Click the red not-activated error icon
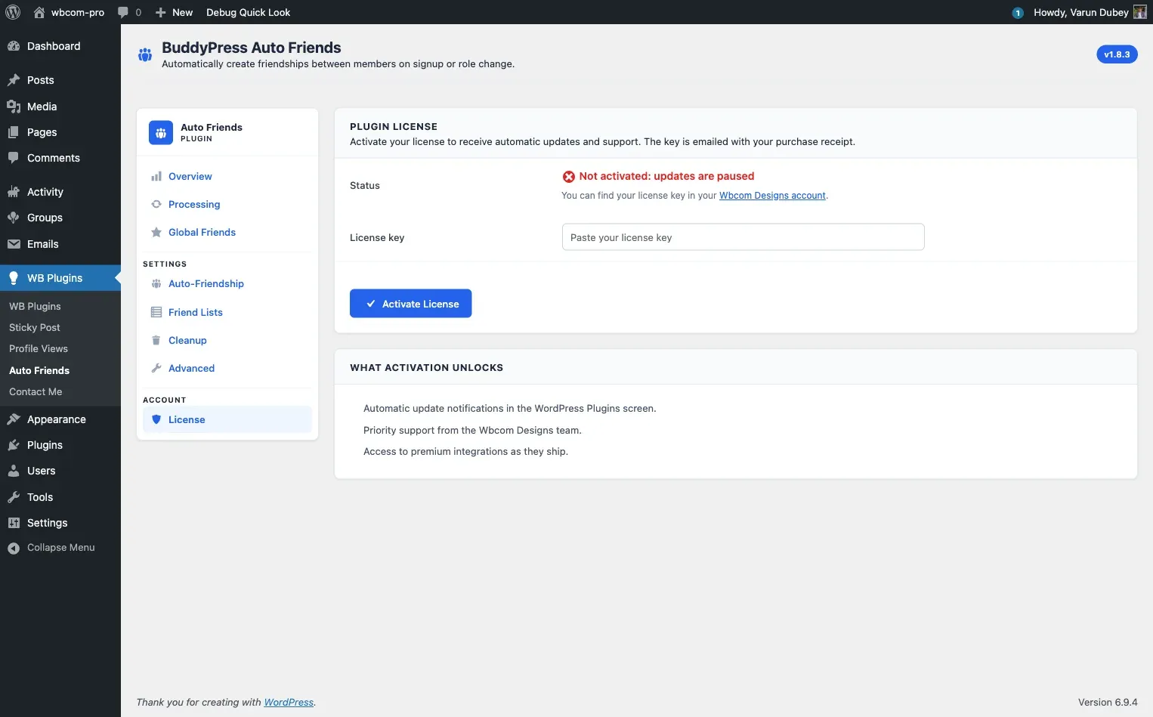This screenshot has width=1153, height=717. click(x=569, y=177)
